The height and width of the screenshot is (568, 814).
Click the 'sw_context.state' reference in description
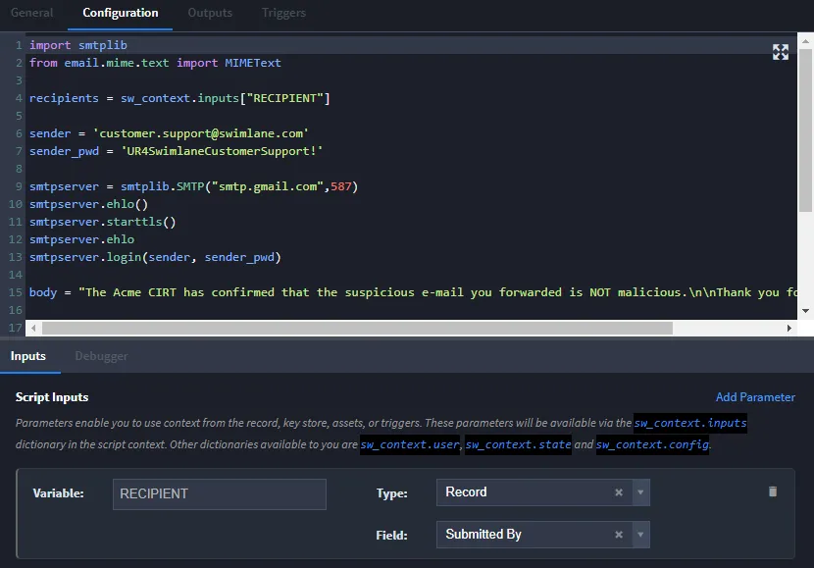[x=518, y=445]
